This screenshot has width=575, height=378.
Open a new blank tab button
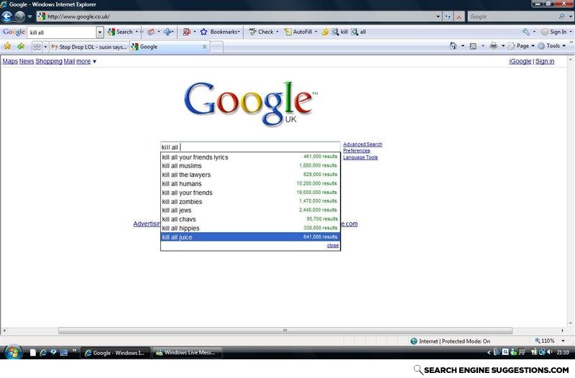216,47
